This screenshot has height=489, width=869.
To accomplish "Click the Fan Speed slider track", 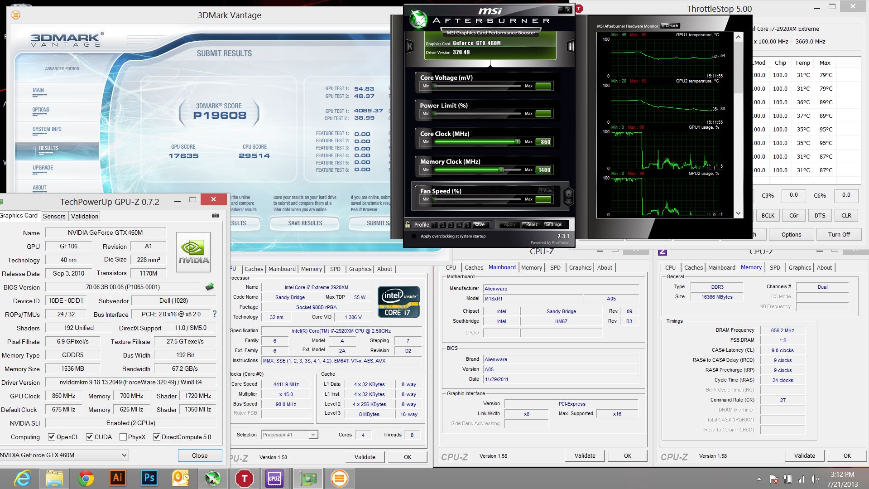I will (477, 199).
